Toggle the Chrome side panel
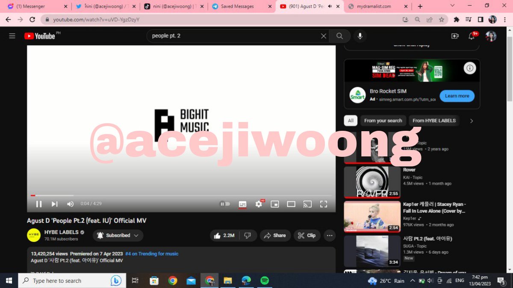The image size is (513, 288). pos(481,20)
